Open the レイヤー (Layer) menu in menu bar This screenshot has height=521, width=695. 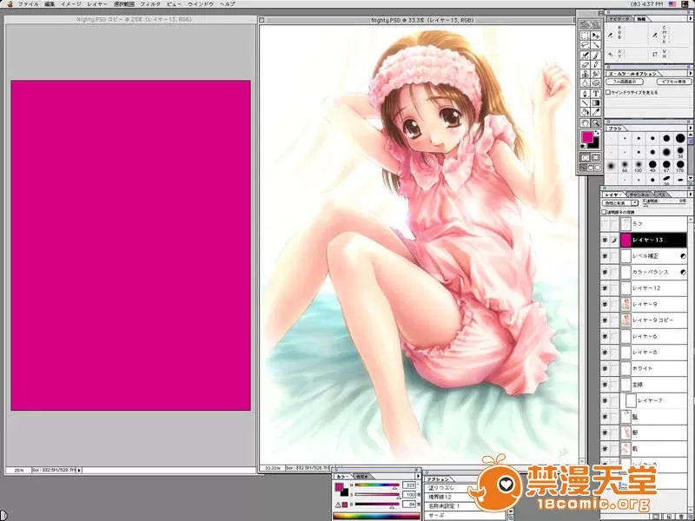[97, 4]
